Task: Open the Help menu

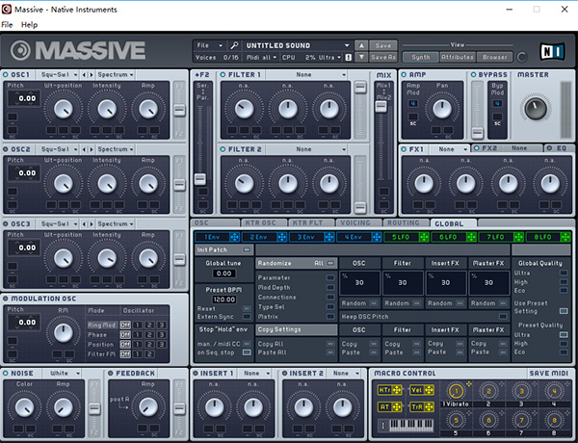Action: [x=30, y=23]
